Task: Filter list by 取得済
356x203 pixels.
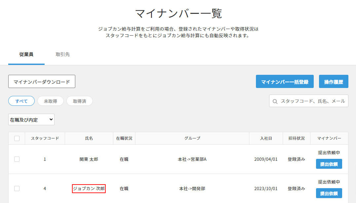Action: (x=80, y=101)
